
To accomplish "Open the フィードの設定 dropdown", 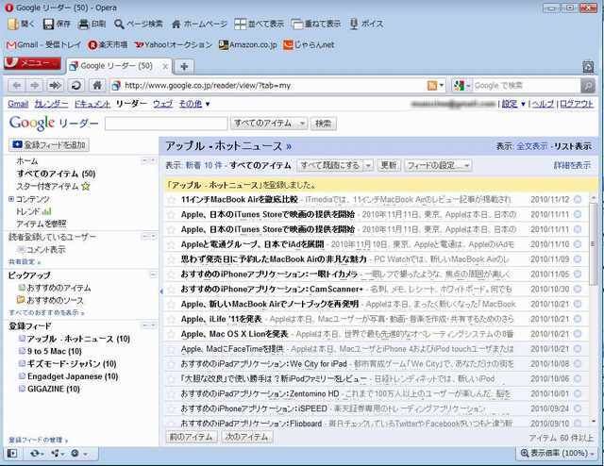I will (x=438, y=166).
